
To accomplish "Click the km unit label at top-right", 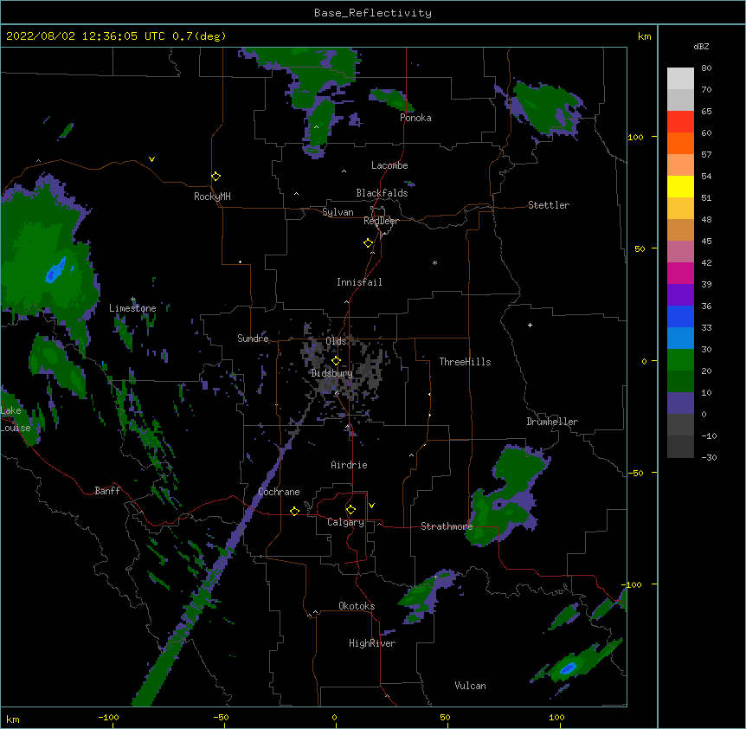I will (x=644, y=36).
